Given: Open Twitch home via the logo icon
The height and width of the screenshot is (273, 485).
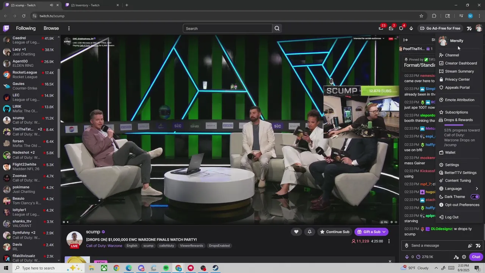Looking at the screenshot, I should 6,28.
